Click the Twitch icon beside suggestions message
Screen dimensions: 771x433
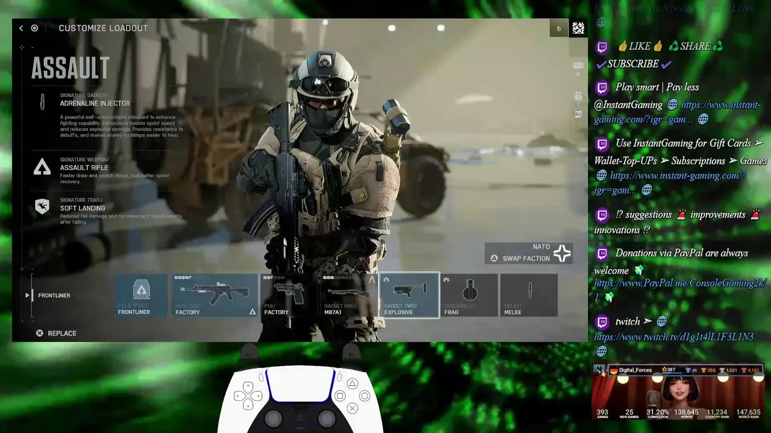pyautogui.click(x=602, y=215)
